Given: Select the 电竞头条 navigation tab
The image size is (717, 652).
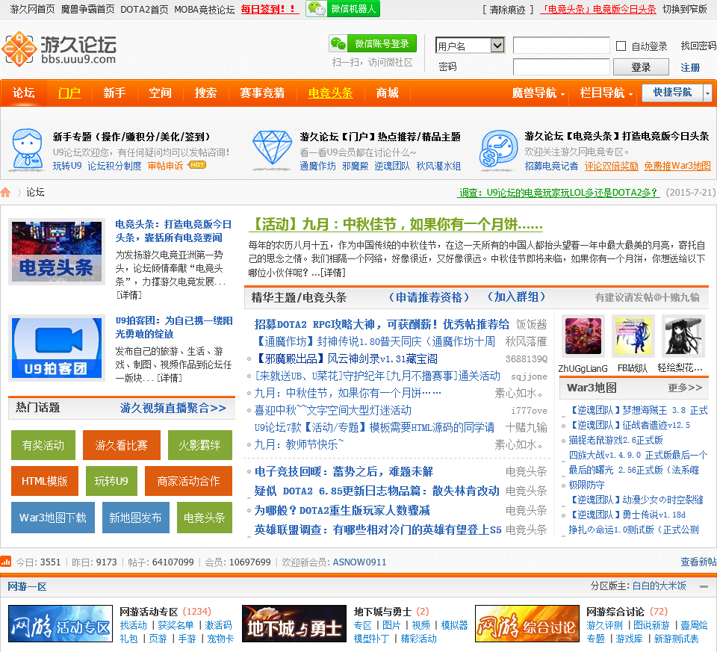Looking at the screenshot, I should [331, 93].
